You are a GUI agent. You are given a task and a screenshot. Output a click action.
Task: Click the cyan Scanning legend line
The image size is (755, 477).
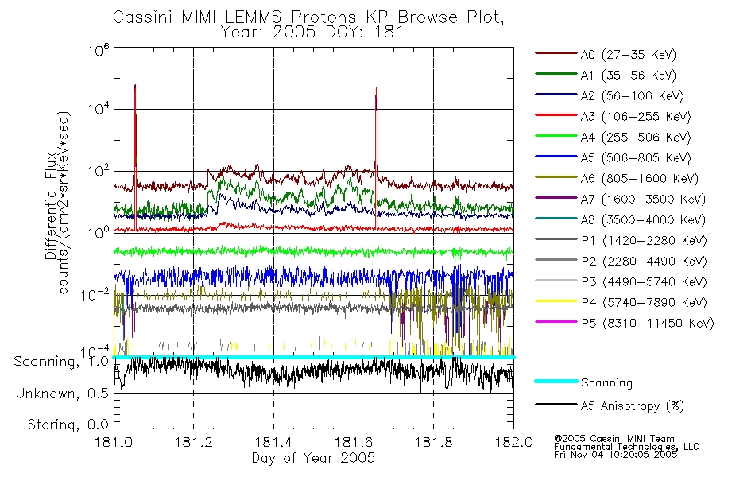[556, 381]
